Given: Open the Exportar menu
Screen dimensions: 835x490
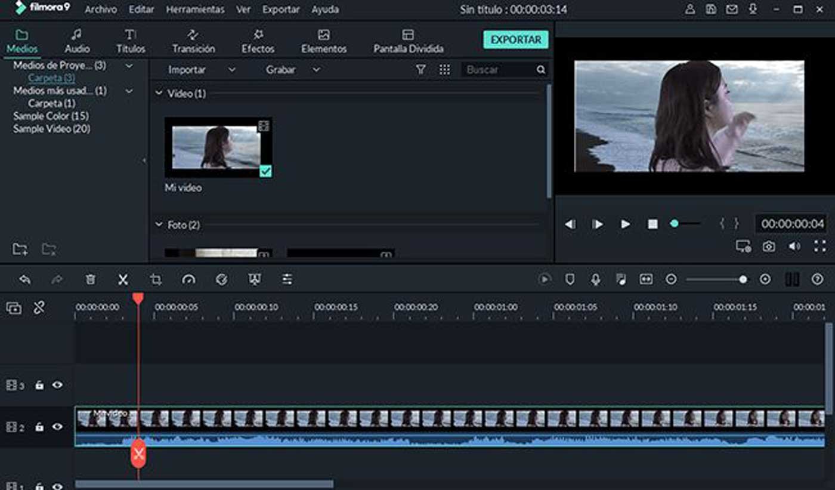Looking at the screenshot, I should 281,10.
